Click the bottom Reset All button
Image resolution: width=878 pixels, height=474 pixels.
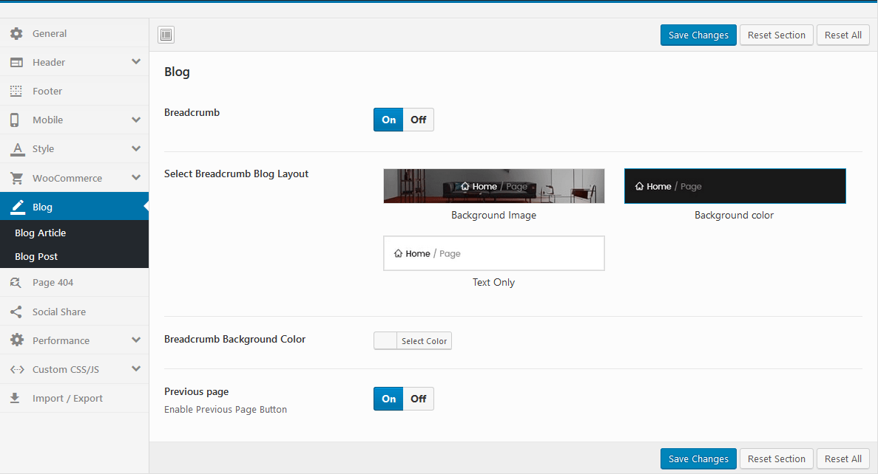[842, 458]
